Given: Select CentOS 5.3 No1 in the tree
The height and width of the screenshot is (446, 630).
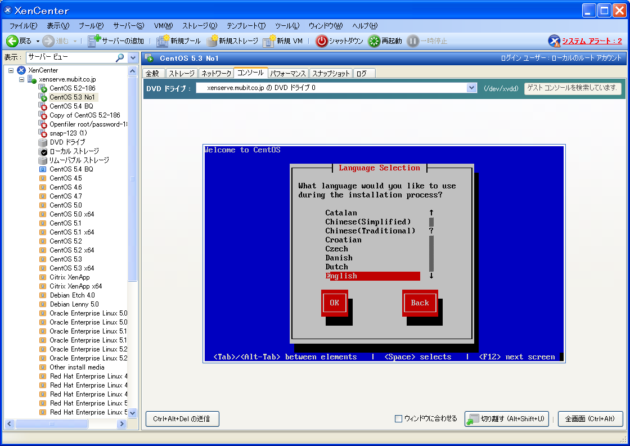Looking at the screenshot, I should point(73,97).
